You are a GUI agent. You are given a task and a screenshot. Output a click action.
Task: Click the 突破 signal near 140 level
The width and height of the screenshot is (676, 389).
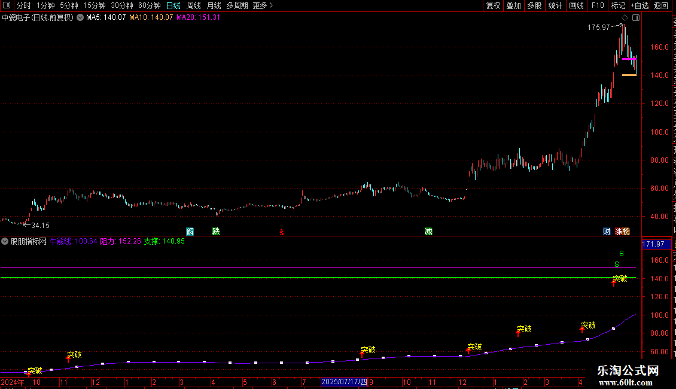(x=620, y=279)
